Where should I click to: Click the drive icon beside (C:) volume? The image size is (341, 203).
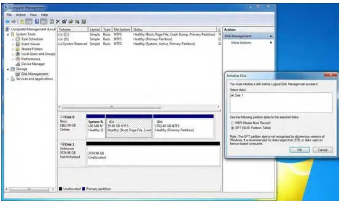(60, 34)
